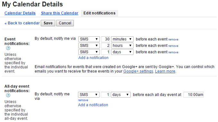This screenshot has height=122, width=218.
Task: Remove the 30 minutes SMS notification
Action: 173,39
